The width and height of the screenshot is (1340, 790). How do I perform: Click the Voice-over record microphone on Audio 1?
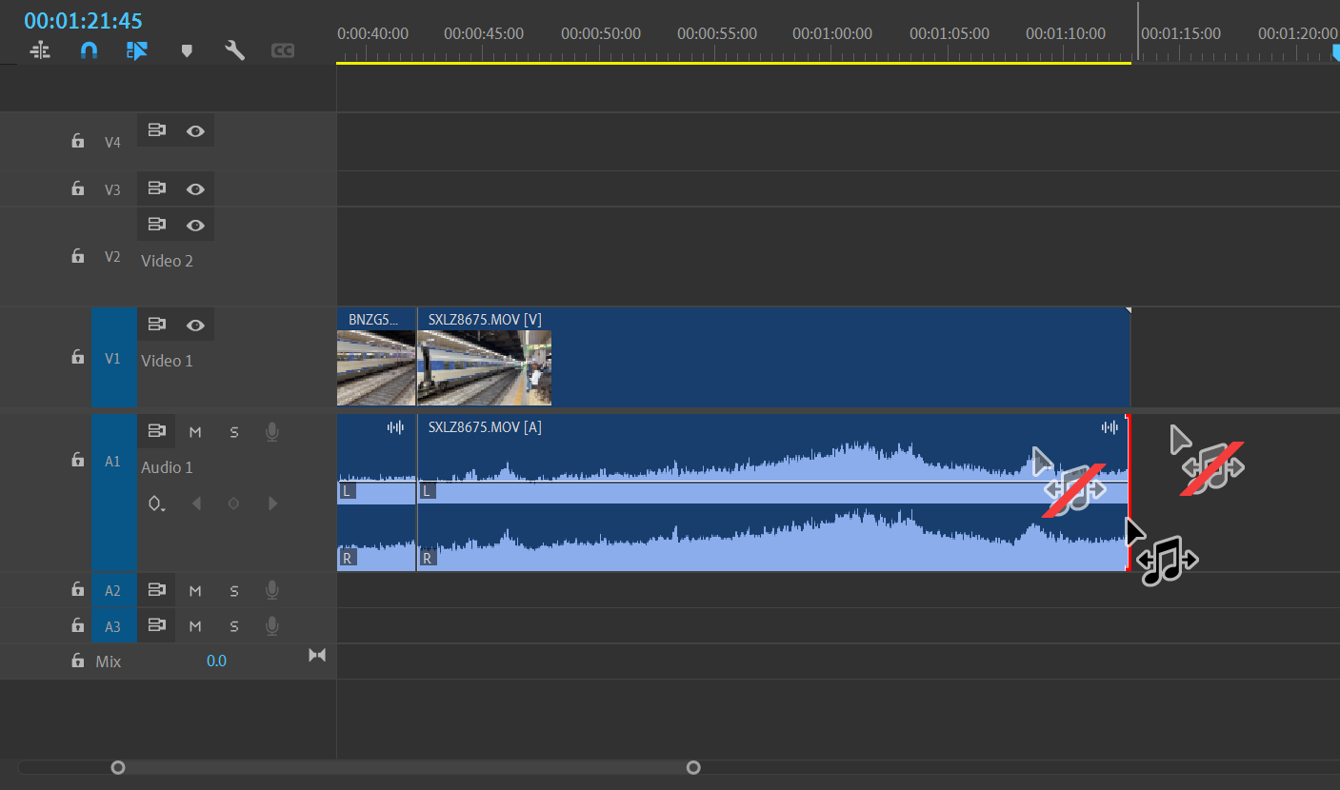271,431
